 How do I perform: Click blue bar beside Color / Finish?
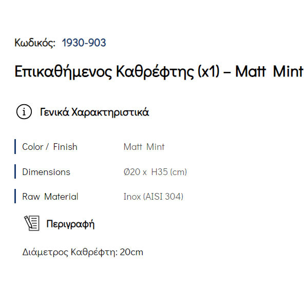click(15, 147)
